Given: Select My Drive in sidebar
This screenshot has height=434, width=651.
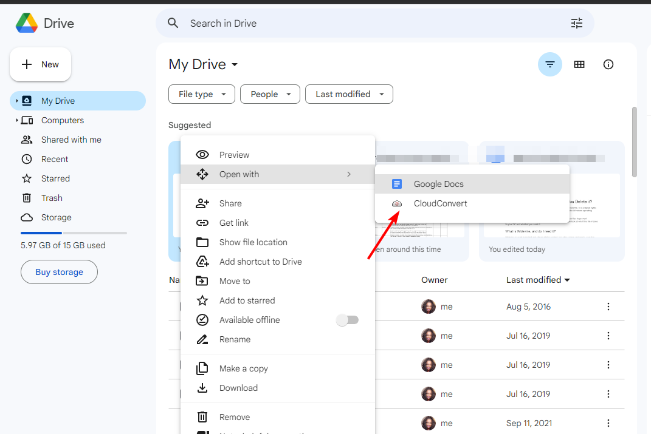Looking at the screenshot, I should [78, 101].
